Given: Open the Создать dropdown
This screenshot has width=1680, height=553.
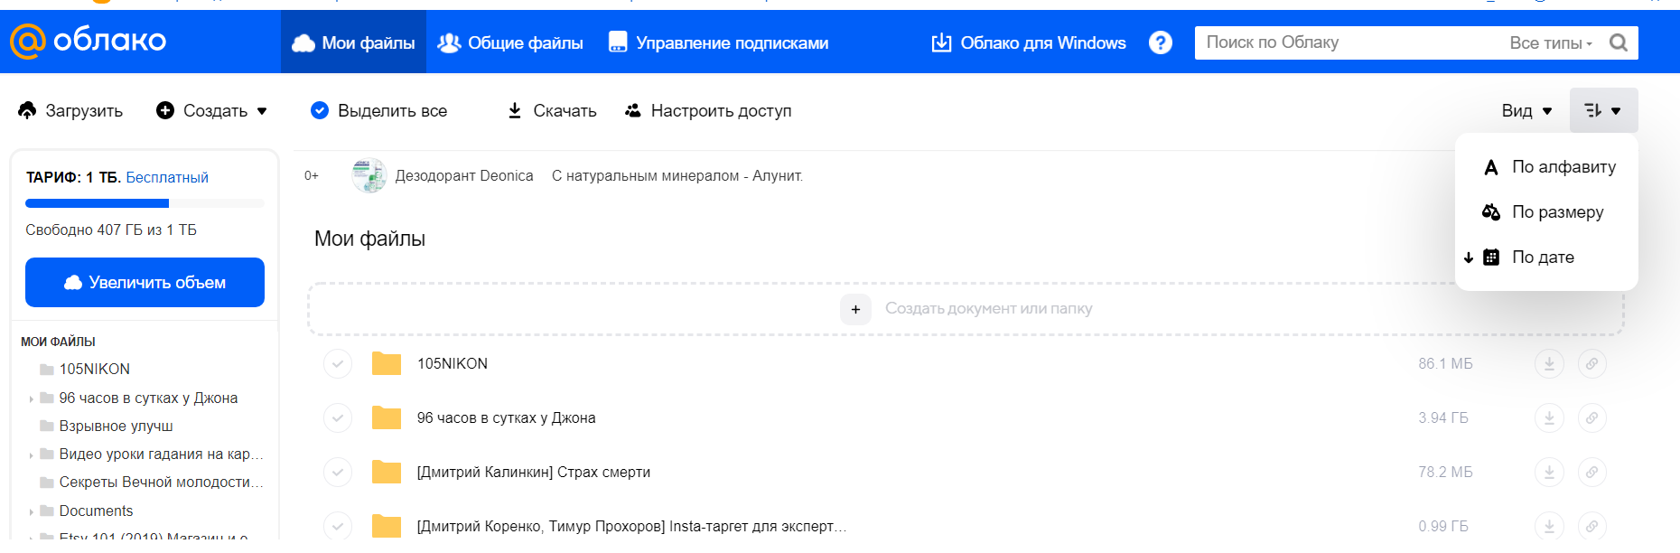Looking at the screenshot, I should tap(211, 110).
